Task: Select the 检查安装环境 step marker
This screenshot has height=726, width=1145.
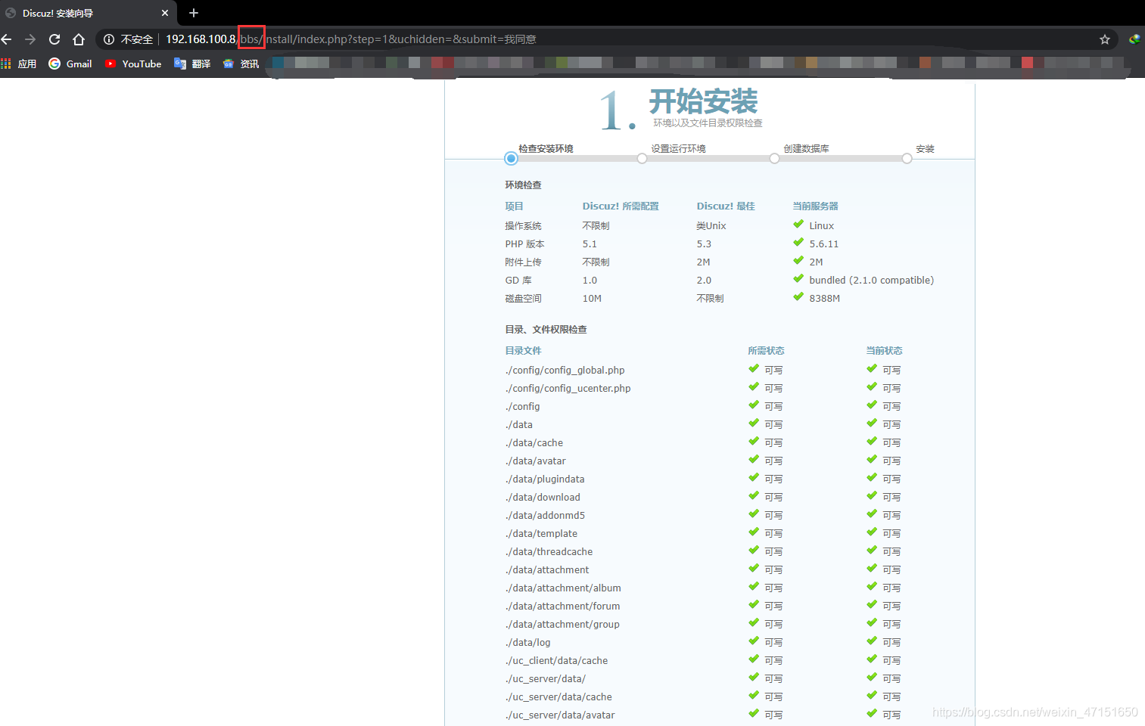Action: [511, 158]
